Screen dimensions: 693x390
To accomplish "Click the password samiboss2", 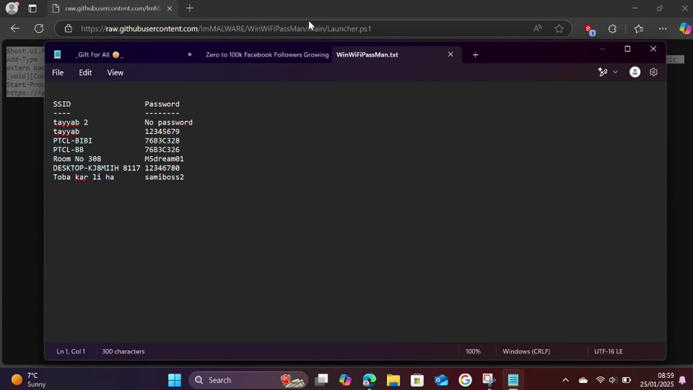I will coord(164,177).
